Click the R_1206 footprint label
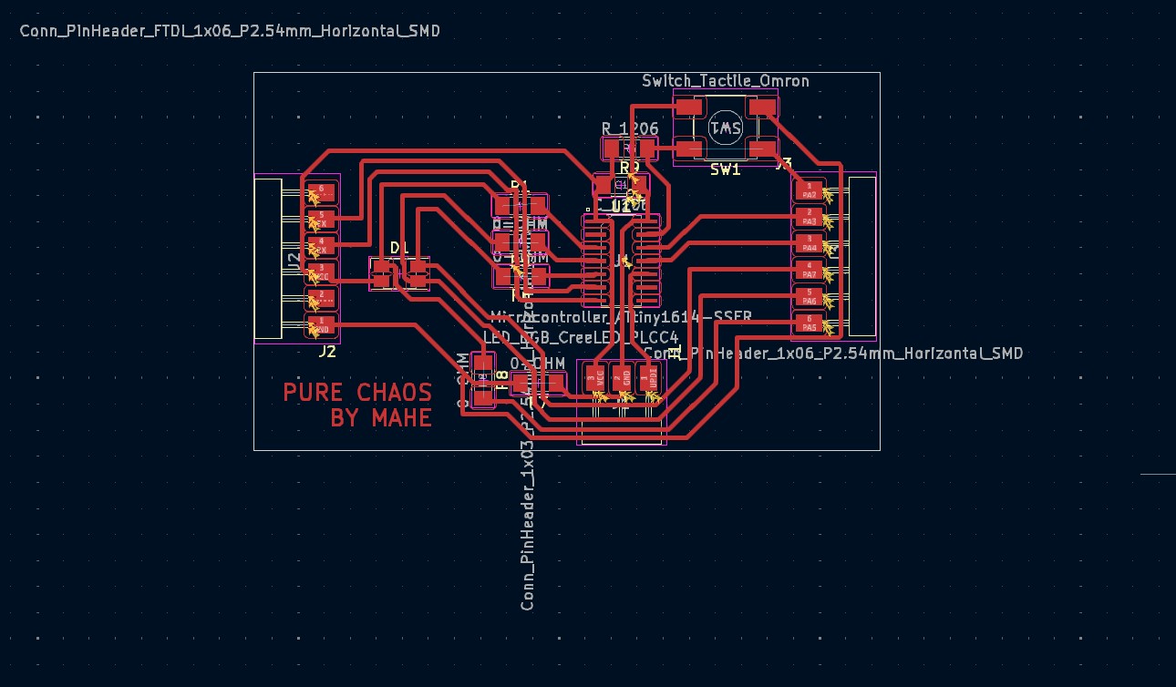Screen dimensions: 1176x687 [630, 128]
